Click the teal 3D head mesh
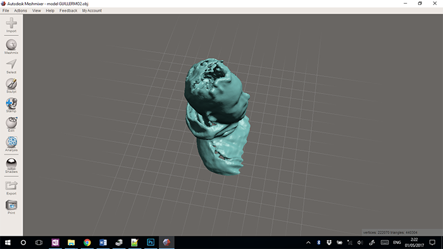 (217, 116)
